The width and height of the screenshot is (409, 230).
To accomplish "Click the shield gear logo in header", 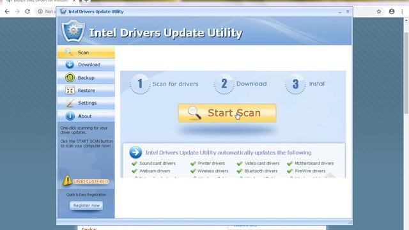I will point(73,31).
